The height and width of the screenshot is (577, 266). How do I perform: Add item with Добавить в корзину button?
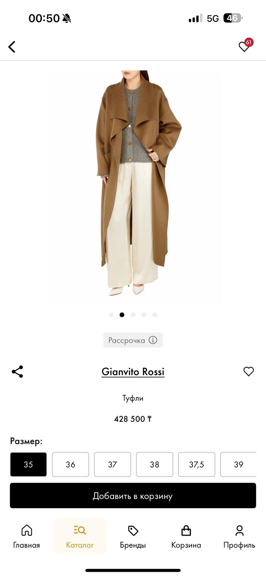pos(133,496)
